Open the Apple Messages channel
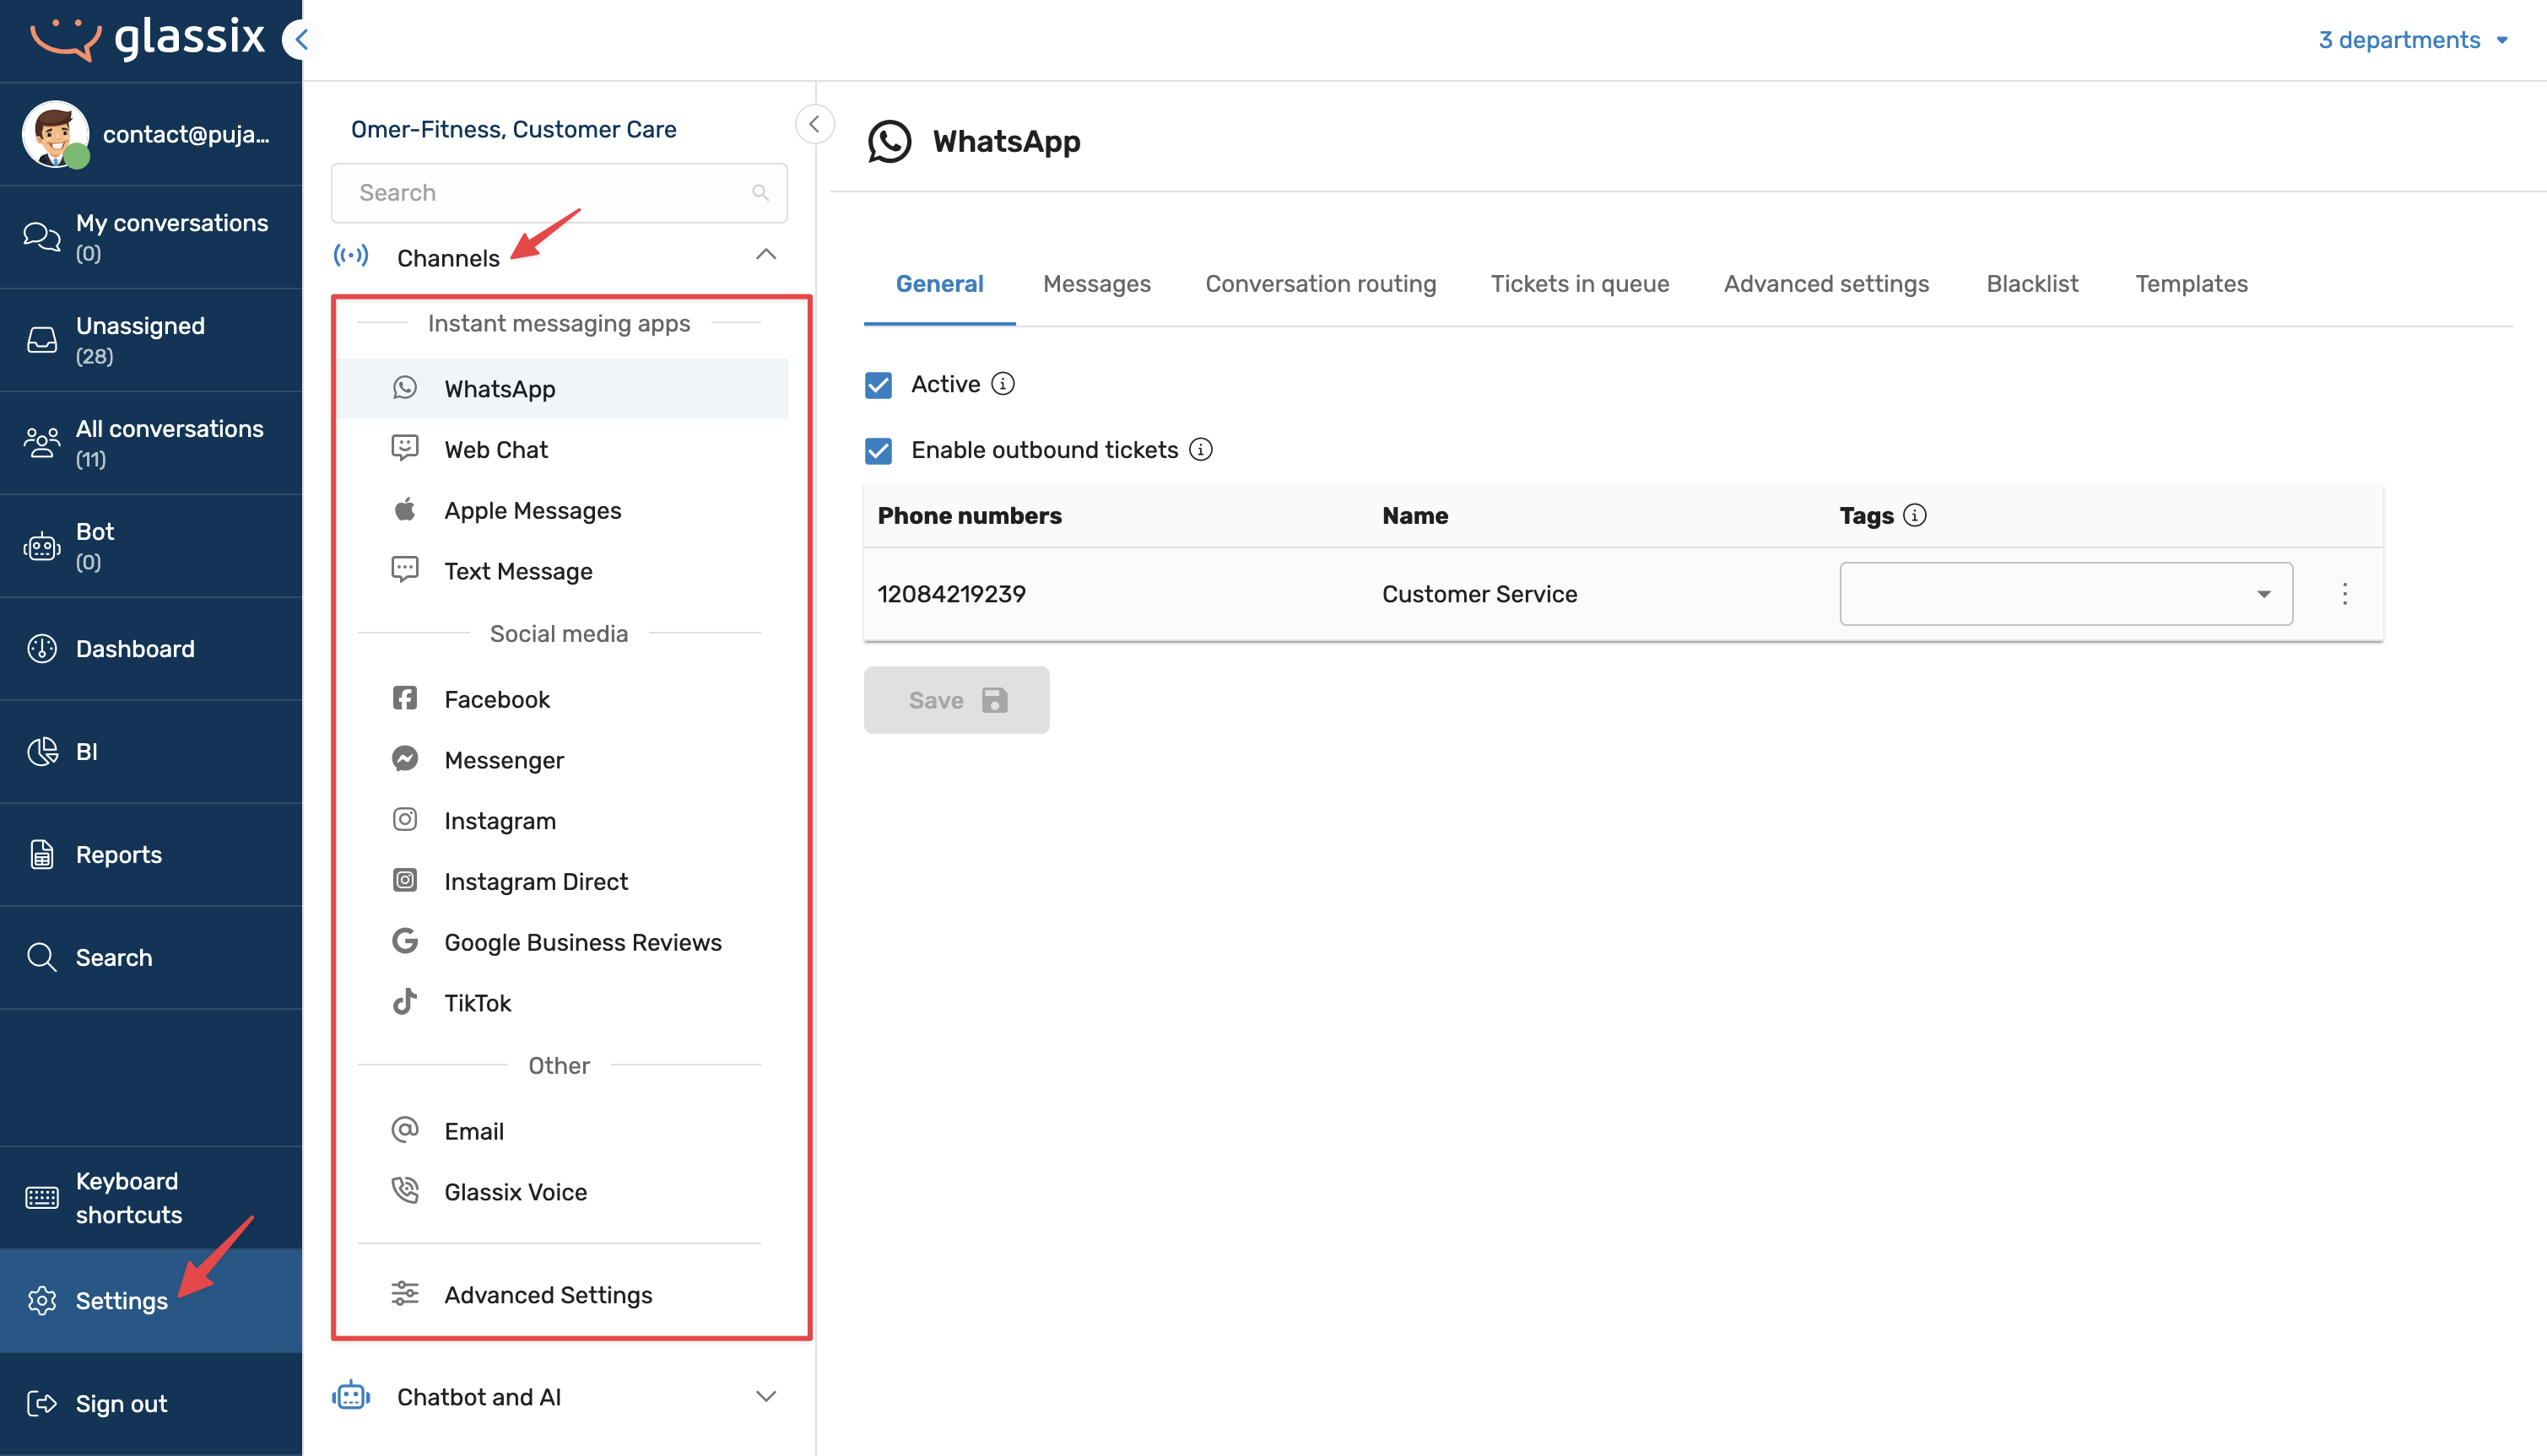2547x1456 pixels. (533, 510)
